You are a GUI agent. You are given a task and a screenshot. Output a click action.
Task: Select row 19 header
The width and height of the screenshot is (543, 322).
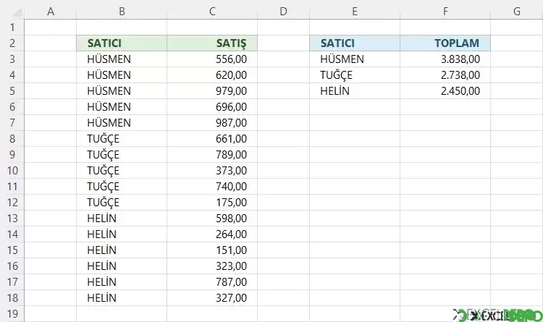(12, 314)
